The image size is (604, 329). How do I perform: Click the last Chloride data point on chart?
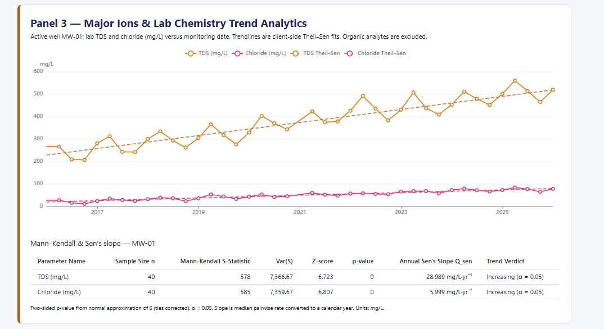tap(553, 189)
